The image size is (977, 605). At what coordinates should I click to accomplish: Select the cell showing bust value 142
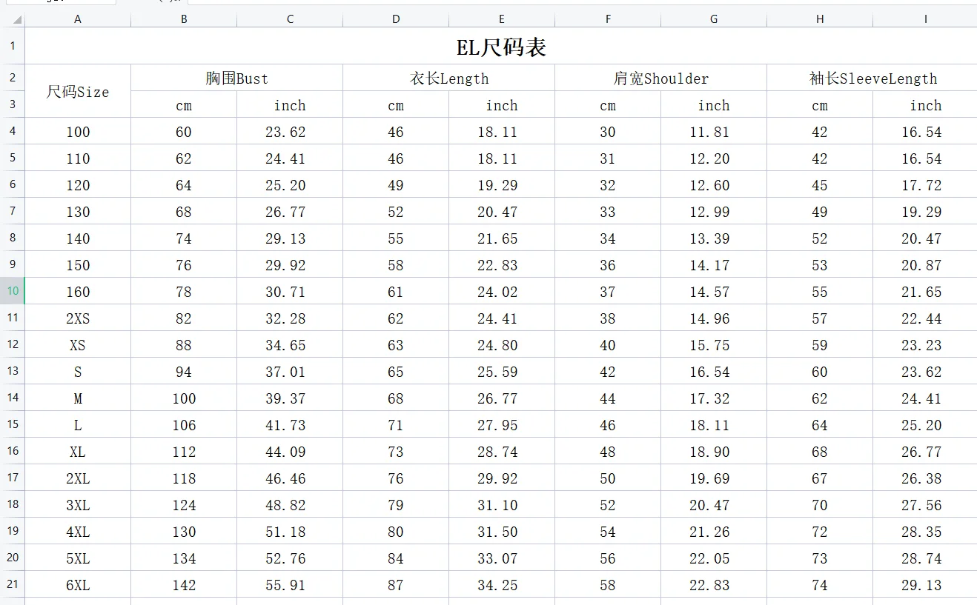(183, 584)
